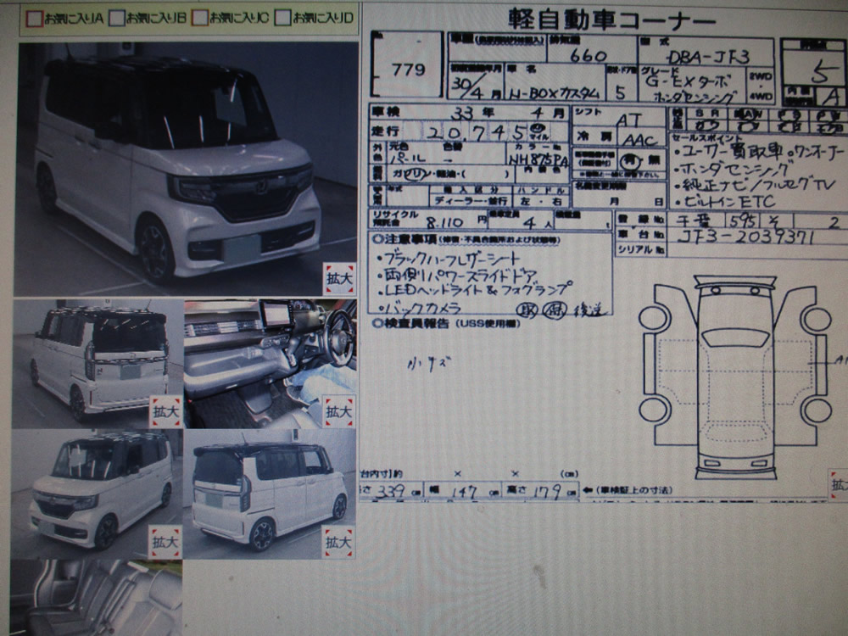Open the small front-left view thumbnail
Screen dimensions: 848x636
(97, 494)
